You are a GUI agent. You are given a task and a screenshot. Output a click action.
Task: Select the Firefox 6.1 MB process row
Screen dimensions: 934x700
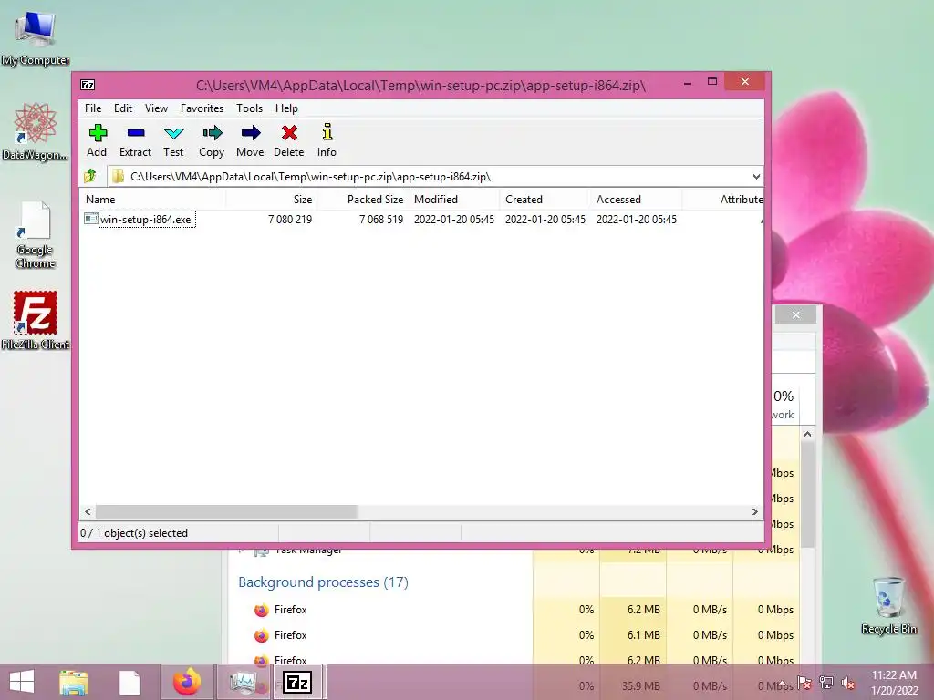click(514, 635)
